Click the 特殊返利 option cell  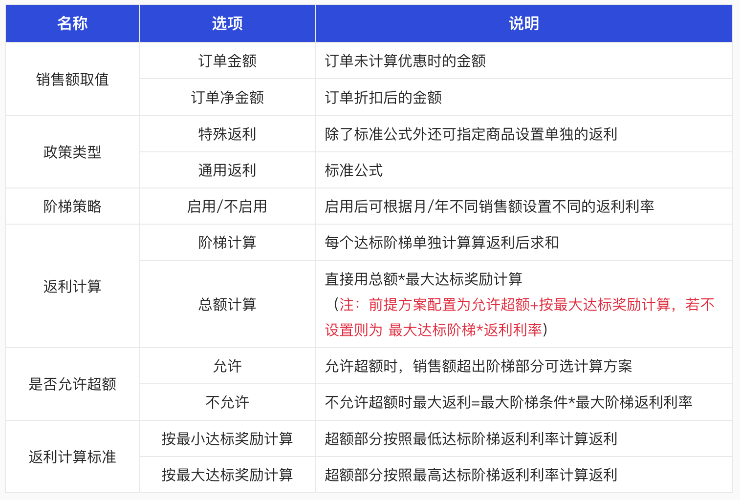pyautogui.click(x=227, y=134)
